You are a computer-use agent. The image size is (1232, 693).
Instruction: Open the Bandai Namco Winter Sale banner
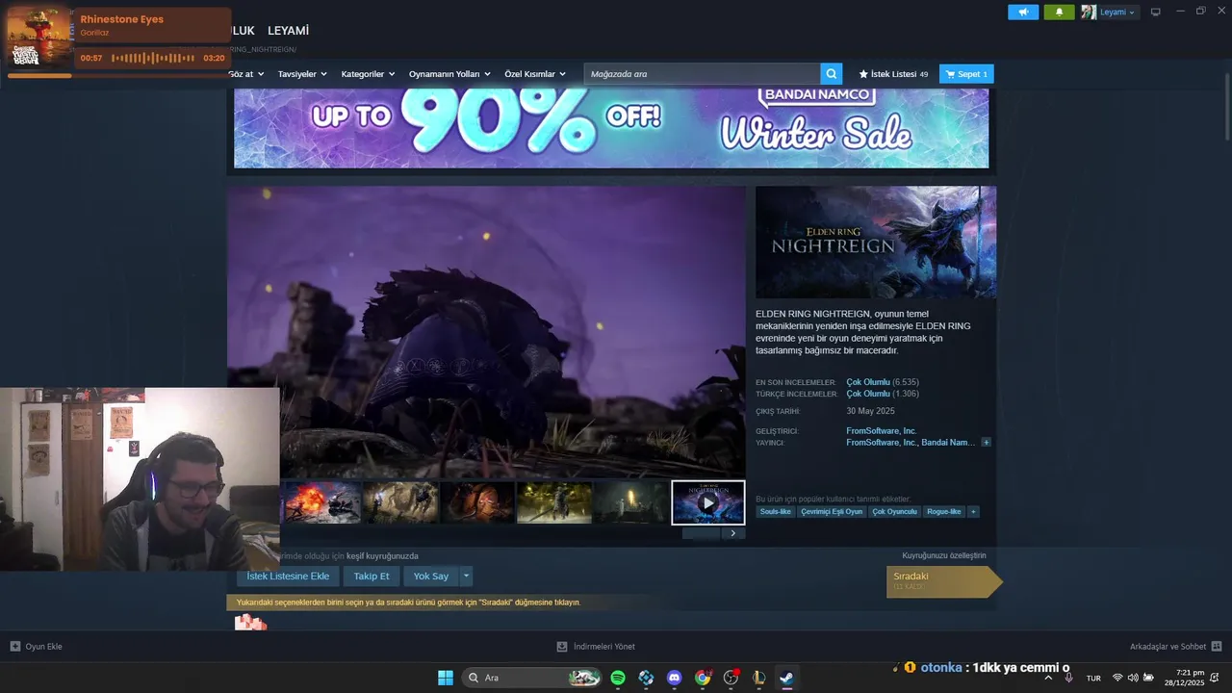tap(611, 128)
